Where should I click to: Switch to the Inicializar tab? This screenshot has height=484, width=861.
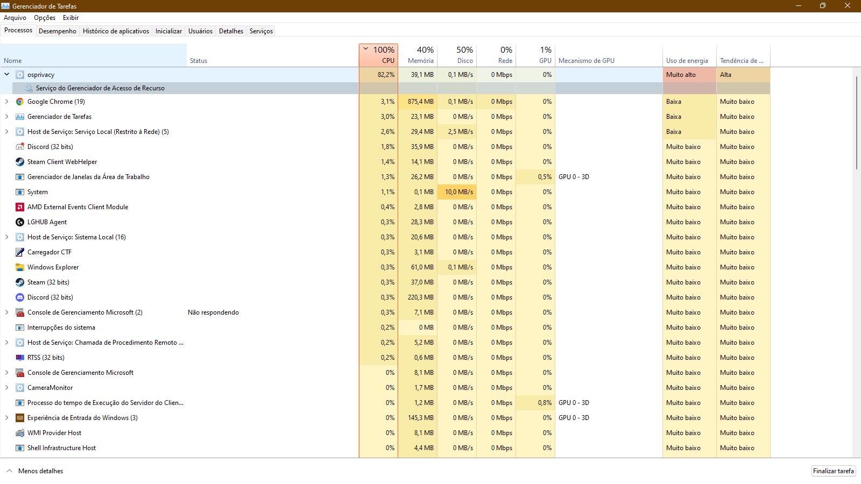pos(168,31)
